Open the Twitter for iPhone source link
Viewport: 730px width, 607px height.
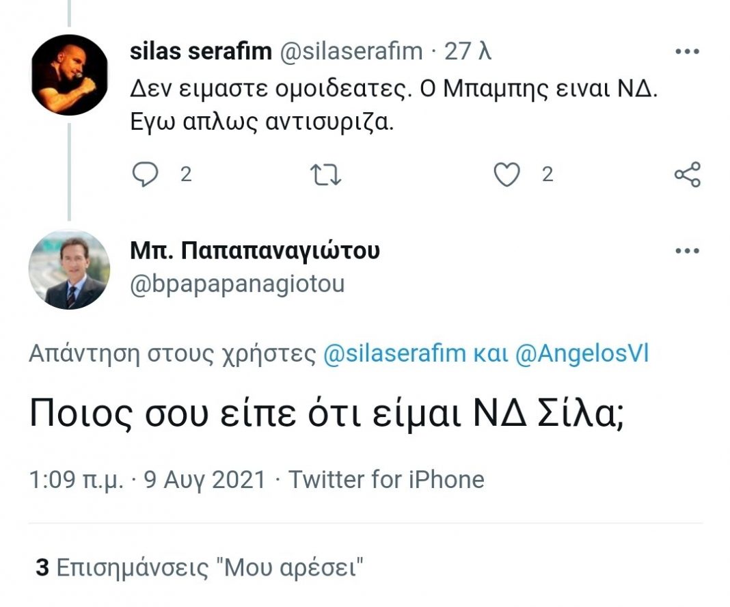tap(386, 479)
